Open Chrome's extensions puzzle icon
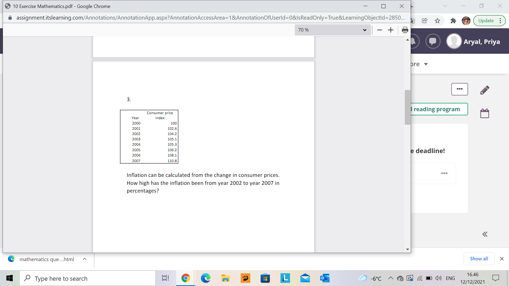Screen dimensions: 509x286 453,21
